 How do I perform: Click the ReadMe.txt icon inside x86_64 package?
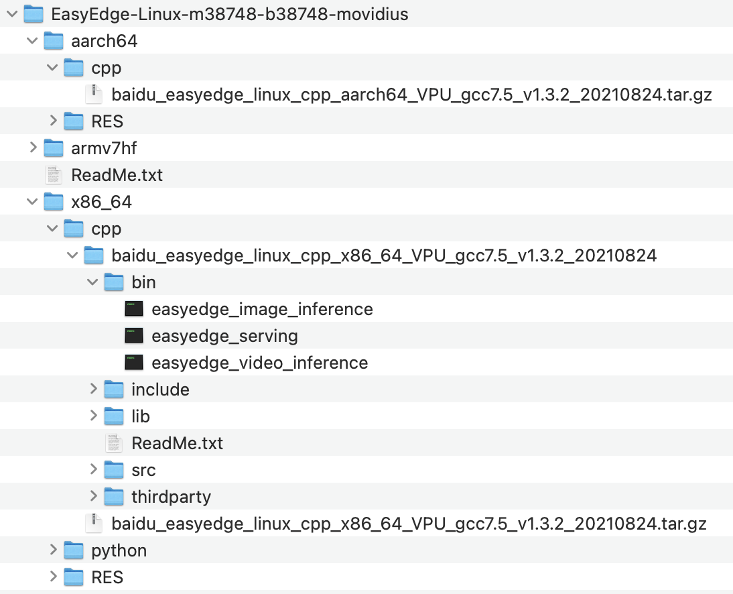tap(114, 443)
